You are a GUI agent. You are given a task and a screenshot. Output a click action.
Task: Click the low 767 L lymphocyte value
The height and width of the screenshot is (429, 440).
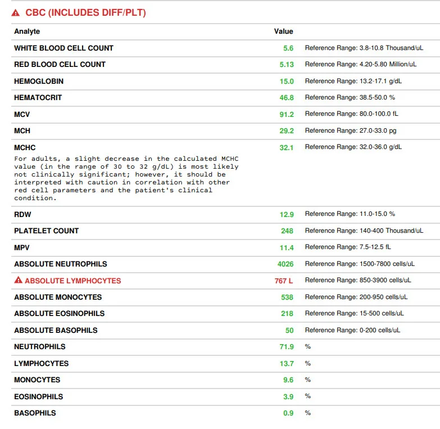[x=284, y=281]
